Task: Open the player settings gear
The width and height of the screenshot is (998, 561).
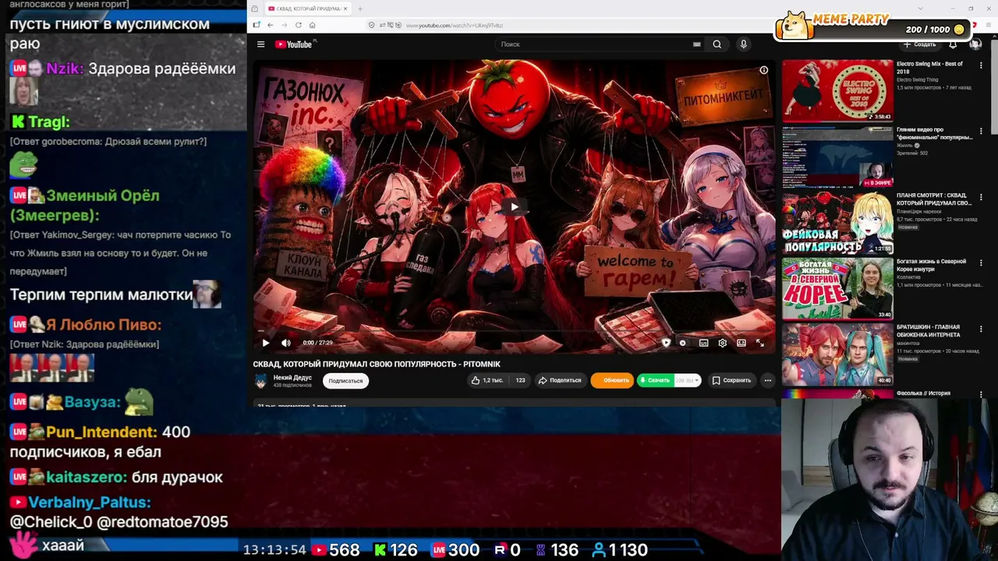Action: click(722, 343)
